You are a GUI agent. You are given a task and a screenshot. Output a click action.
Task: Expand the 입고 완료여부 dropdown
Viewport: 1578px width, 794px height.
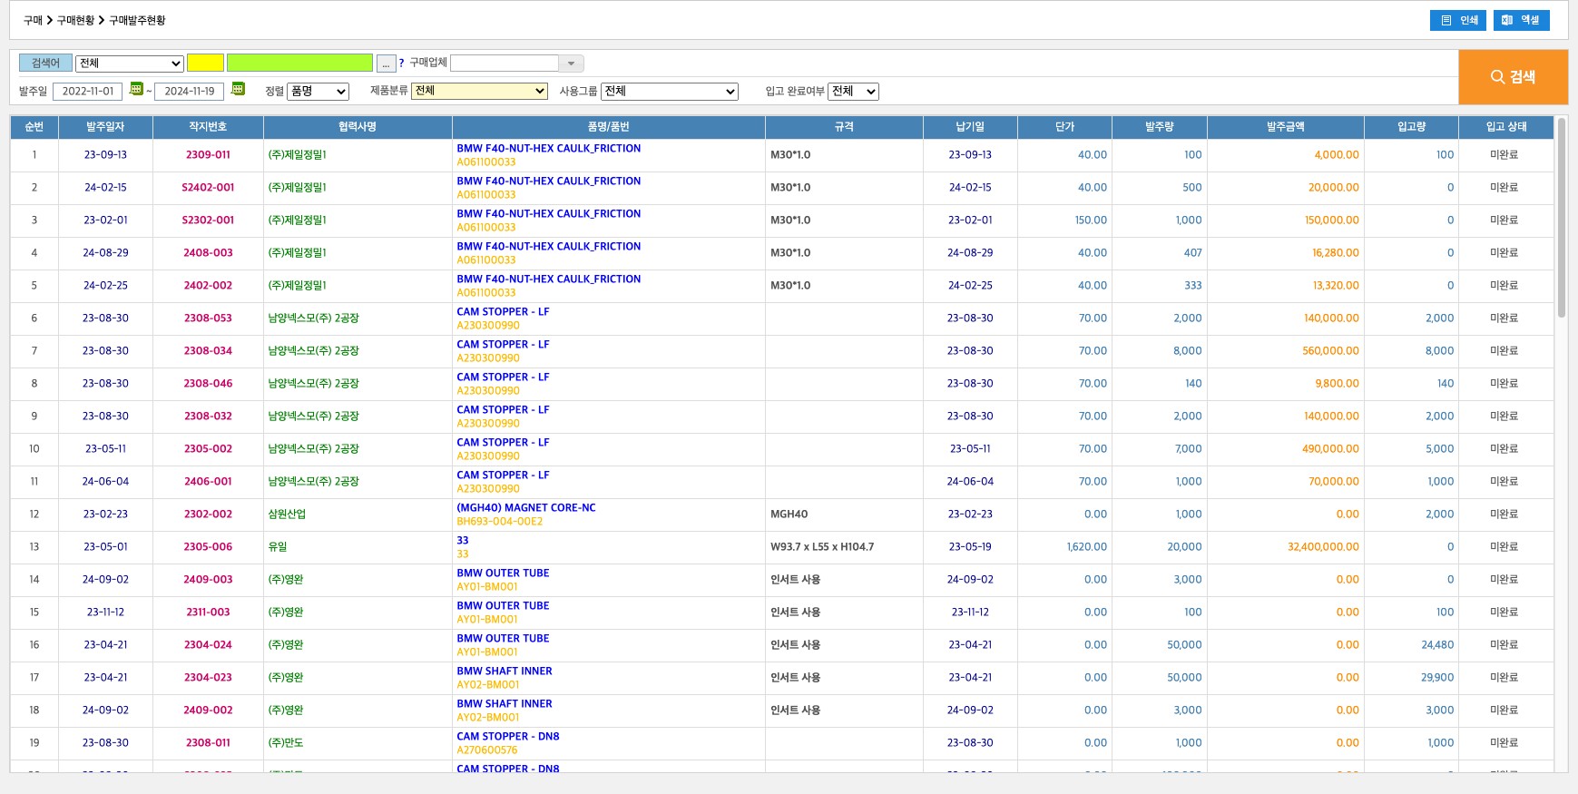[853, 92]
